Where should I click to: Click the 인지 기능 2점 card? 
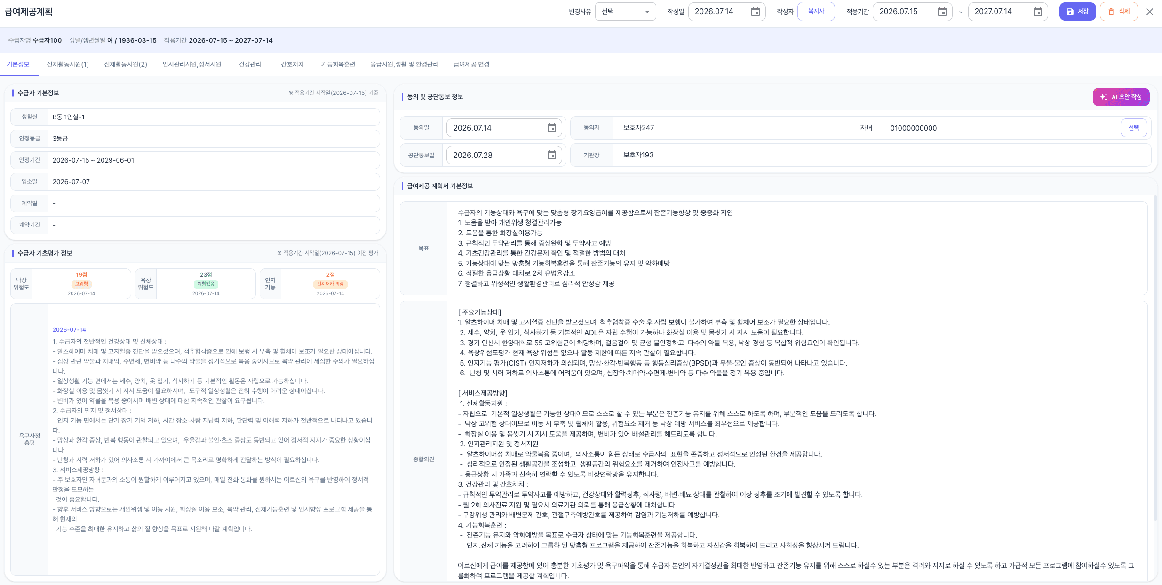320,284
